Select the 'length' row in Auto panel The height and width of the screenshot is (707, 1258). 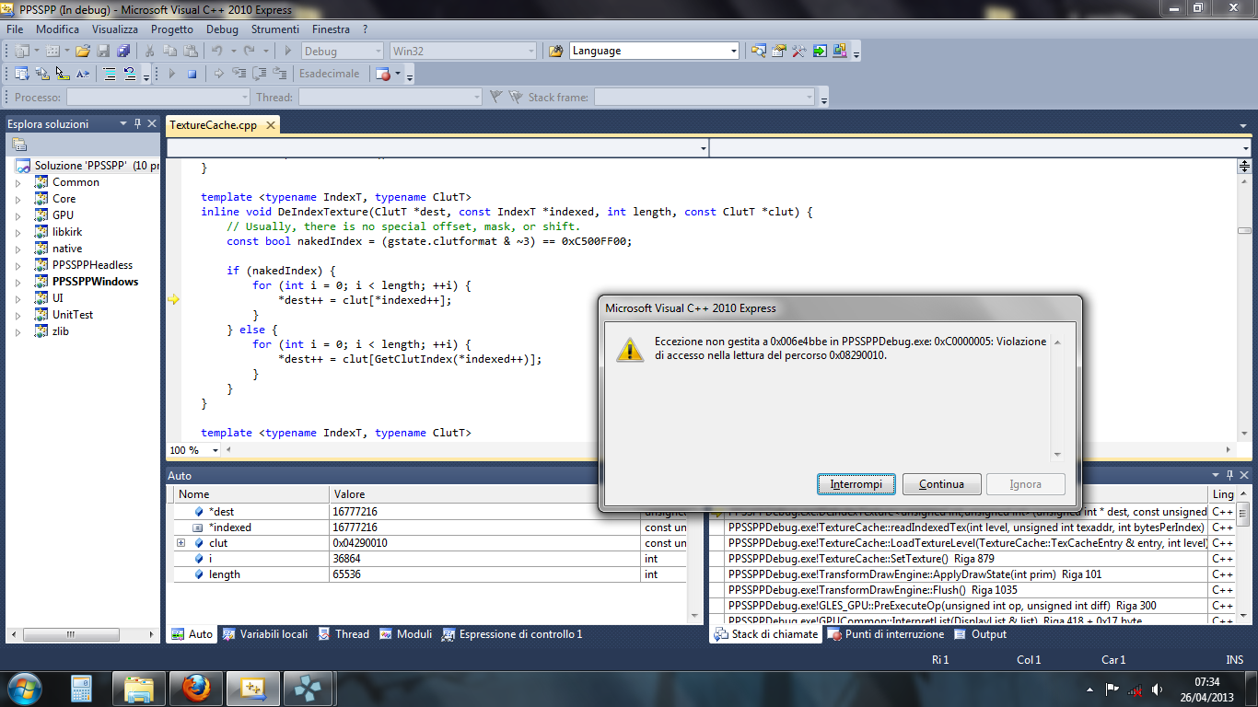coord(431,574)
